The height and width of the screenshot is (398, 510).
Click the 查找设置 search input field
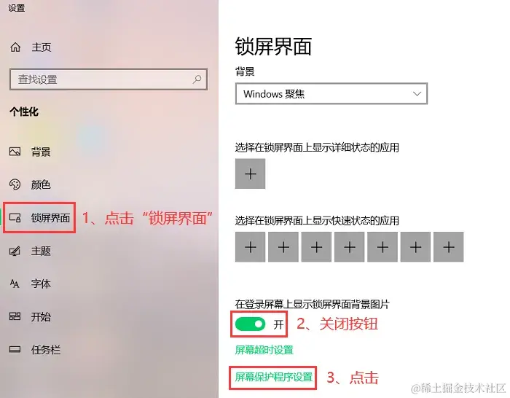pos(109,79)
